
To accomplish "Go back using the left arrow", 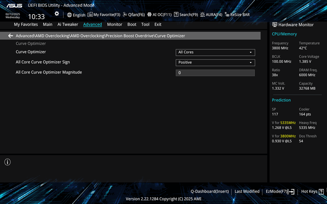I will click(x=10, y=36).
